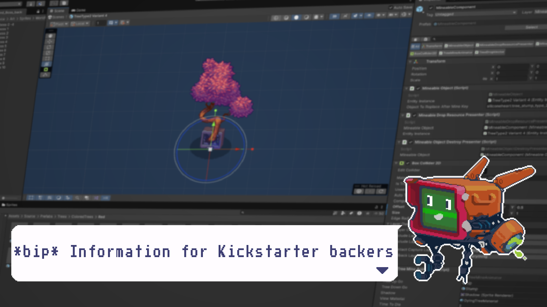Toggle Mineable Object Destroy Presenter enabled checkbox
Viewport: 547px width, 307px height.
click(411, 142)
